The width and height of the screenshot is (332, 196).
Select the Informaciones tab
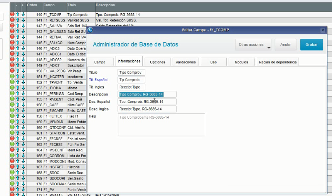[129, 61]
